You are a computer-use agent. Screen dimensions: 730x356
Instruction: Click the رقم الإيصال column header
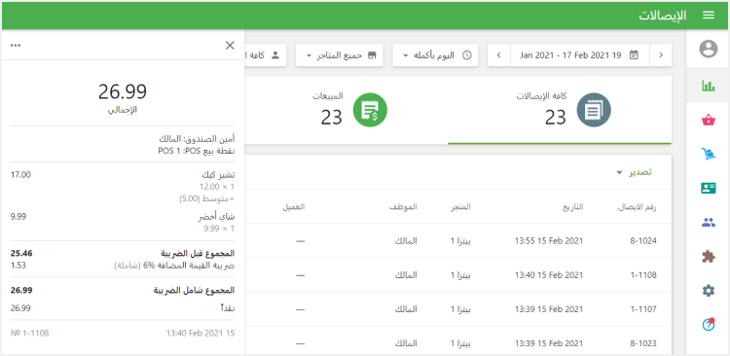pos(636,207)
